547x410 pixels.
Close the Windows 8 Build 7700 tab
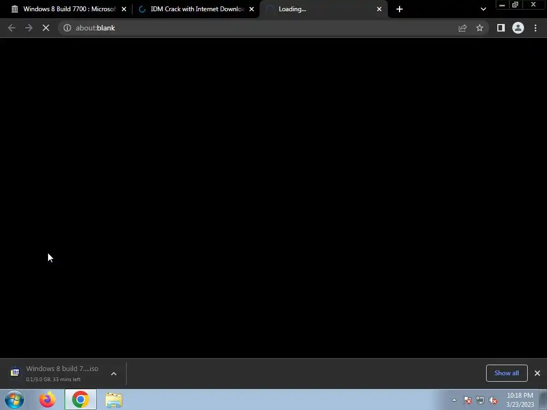point(124,9)
